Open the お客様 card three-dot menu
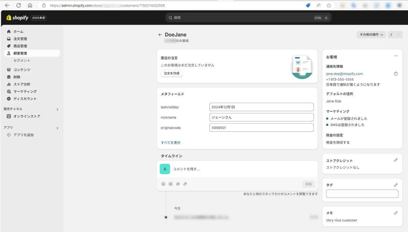Viewport: 408px width, 232px height. click(396, 56)
